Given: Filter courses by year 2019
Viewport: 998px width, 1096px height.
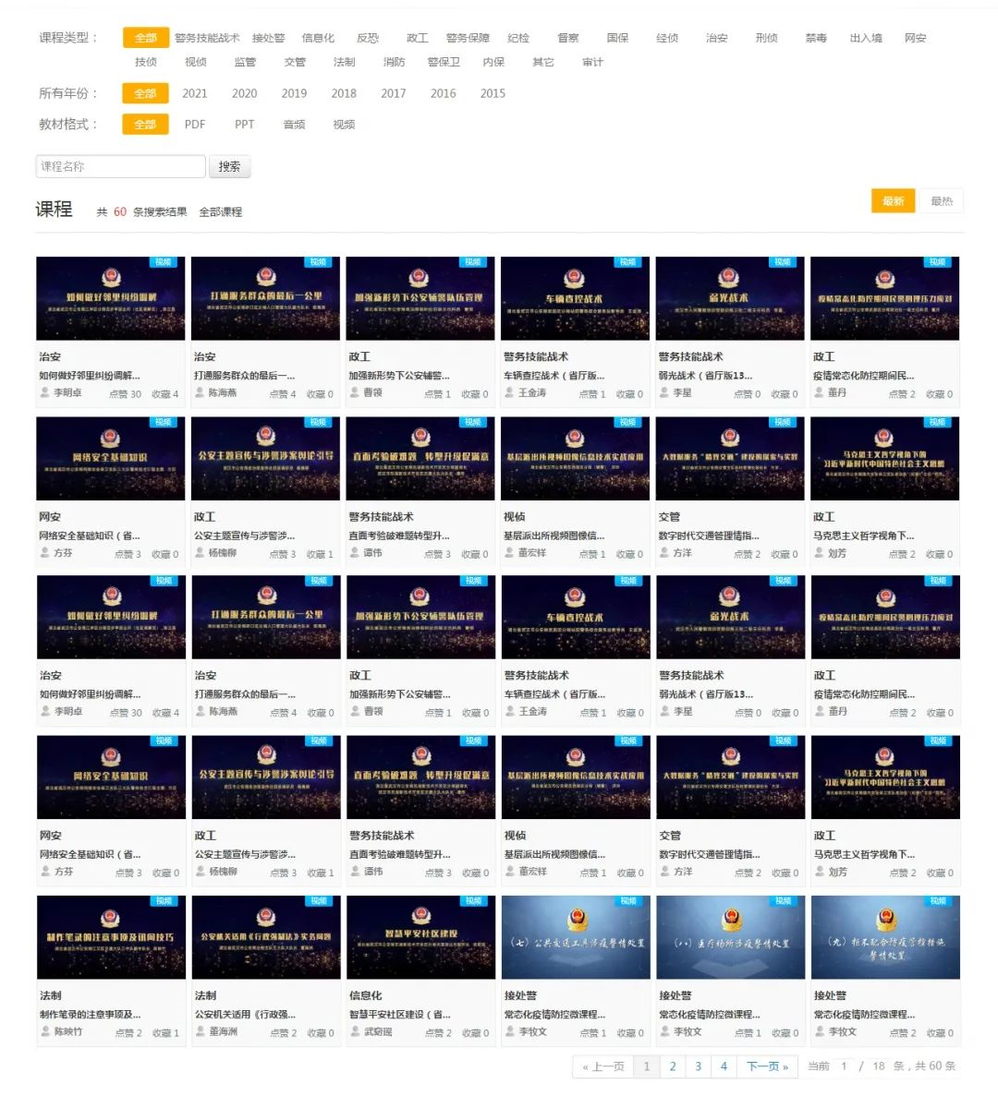Looking at the screenshot, I should tap(294, 93).
